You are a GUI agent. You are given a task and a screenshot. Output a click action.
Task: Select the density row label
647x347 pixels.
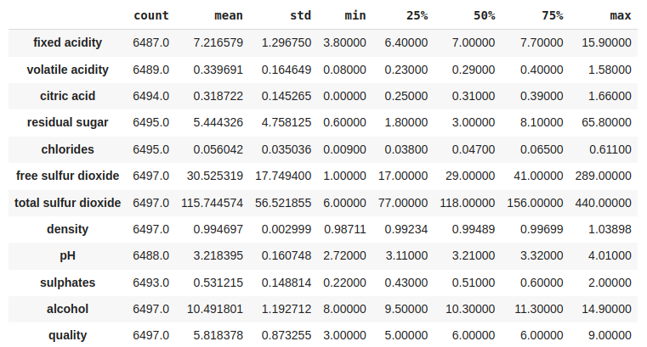68,229
